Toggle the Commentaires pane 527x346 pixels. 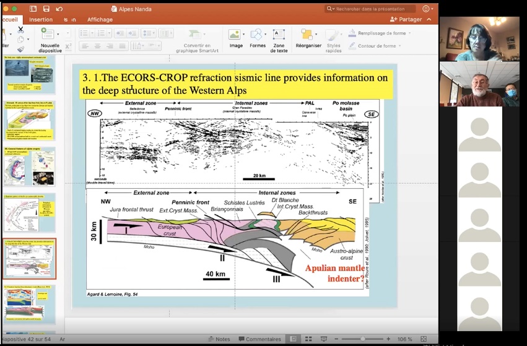pos(259,339)
